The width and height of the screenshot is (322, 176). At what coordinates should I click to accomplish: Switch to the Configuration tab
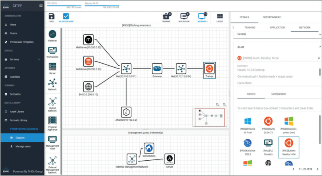(x=279, y=93)
